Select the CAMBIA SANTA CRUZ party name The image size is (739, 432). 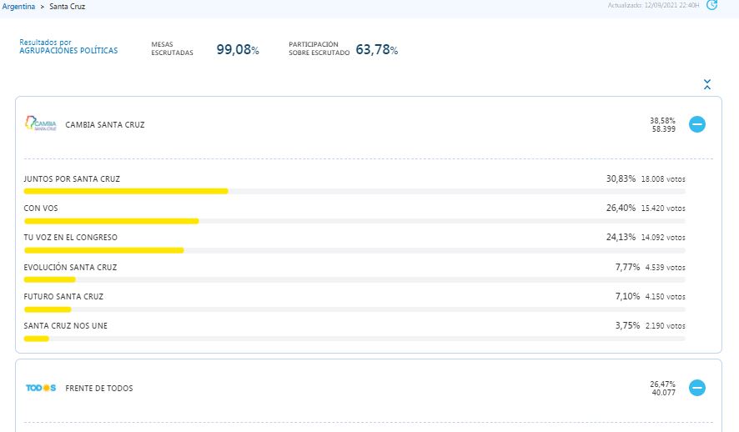coord(105,125)
